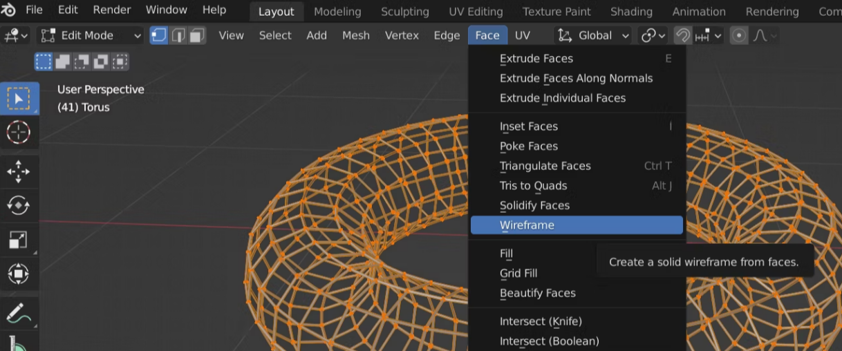Choose Solidify Faces
This screenshot has width=842, height=351.
[577, 206]
